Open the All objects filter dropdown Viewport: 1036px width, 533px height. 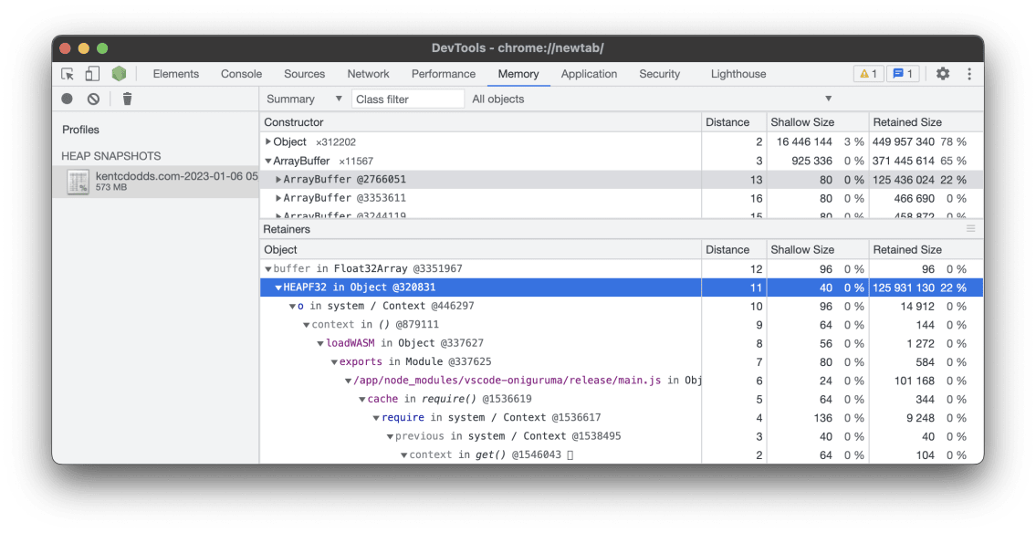click(x=651, y=99)
